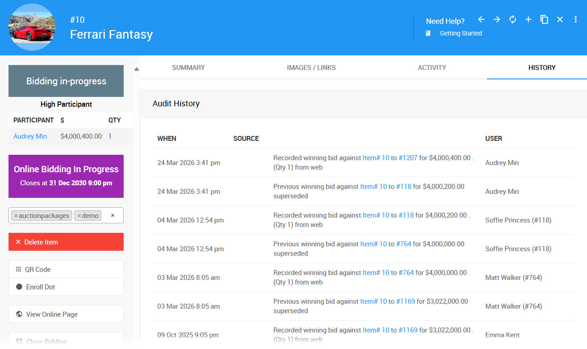Viewport: 587px width, 349px height.
Task: Click the plus icon to add item
Action: 528,20
